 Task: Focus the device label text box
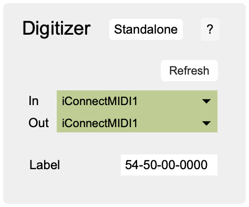[169, 165]
